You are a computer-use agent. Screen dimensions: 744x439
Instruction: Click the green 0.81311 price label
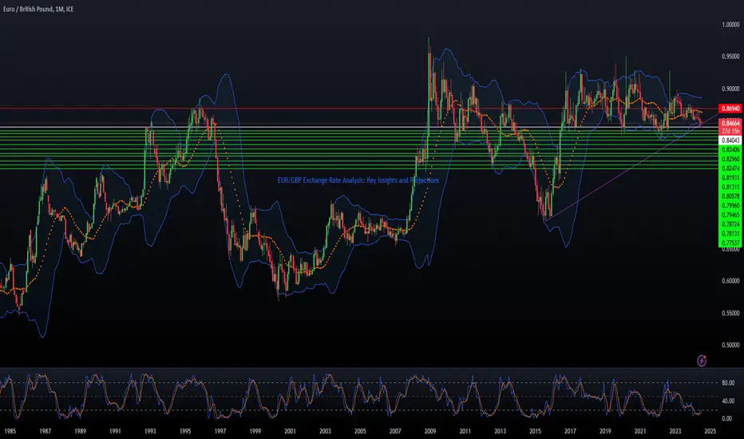730,187
